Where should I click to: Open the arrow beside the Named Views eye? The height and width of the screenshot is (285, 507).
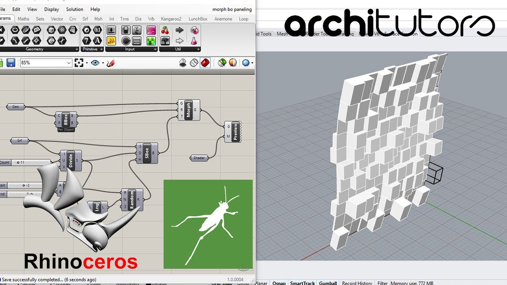[103, 63]
